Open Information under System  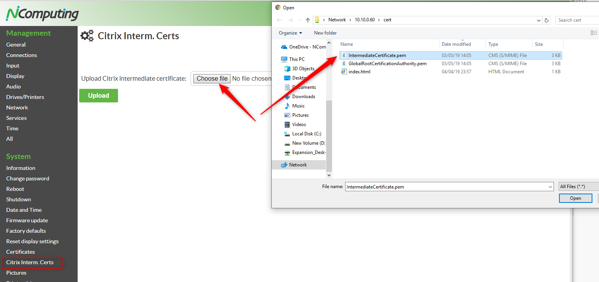point(21,168)
